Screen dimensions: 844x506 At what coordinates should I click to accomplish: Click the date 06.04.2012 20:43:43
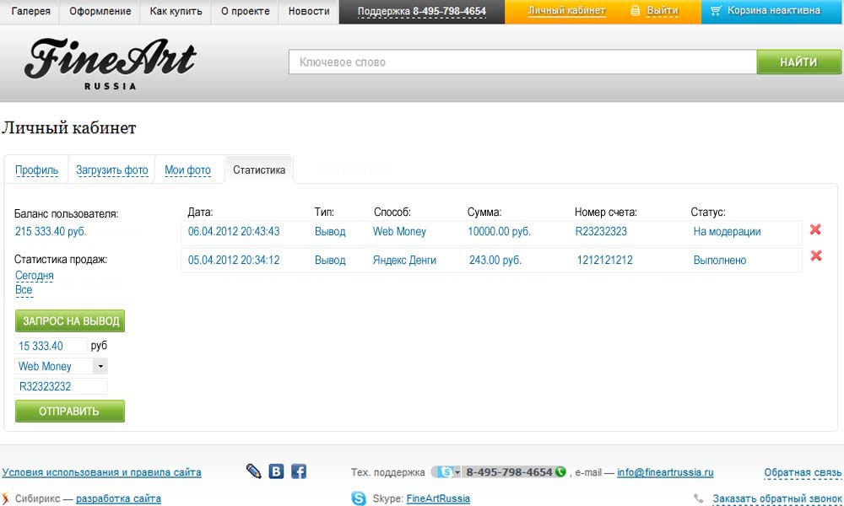click(x=234, y=232)
